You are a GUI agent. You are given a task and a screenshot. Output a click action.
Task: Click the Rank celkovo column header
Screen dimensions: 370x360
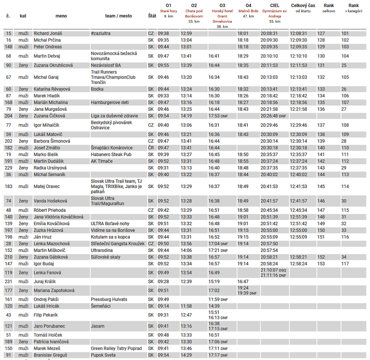click(x=328, y=8)
